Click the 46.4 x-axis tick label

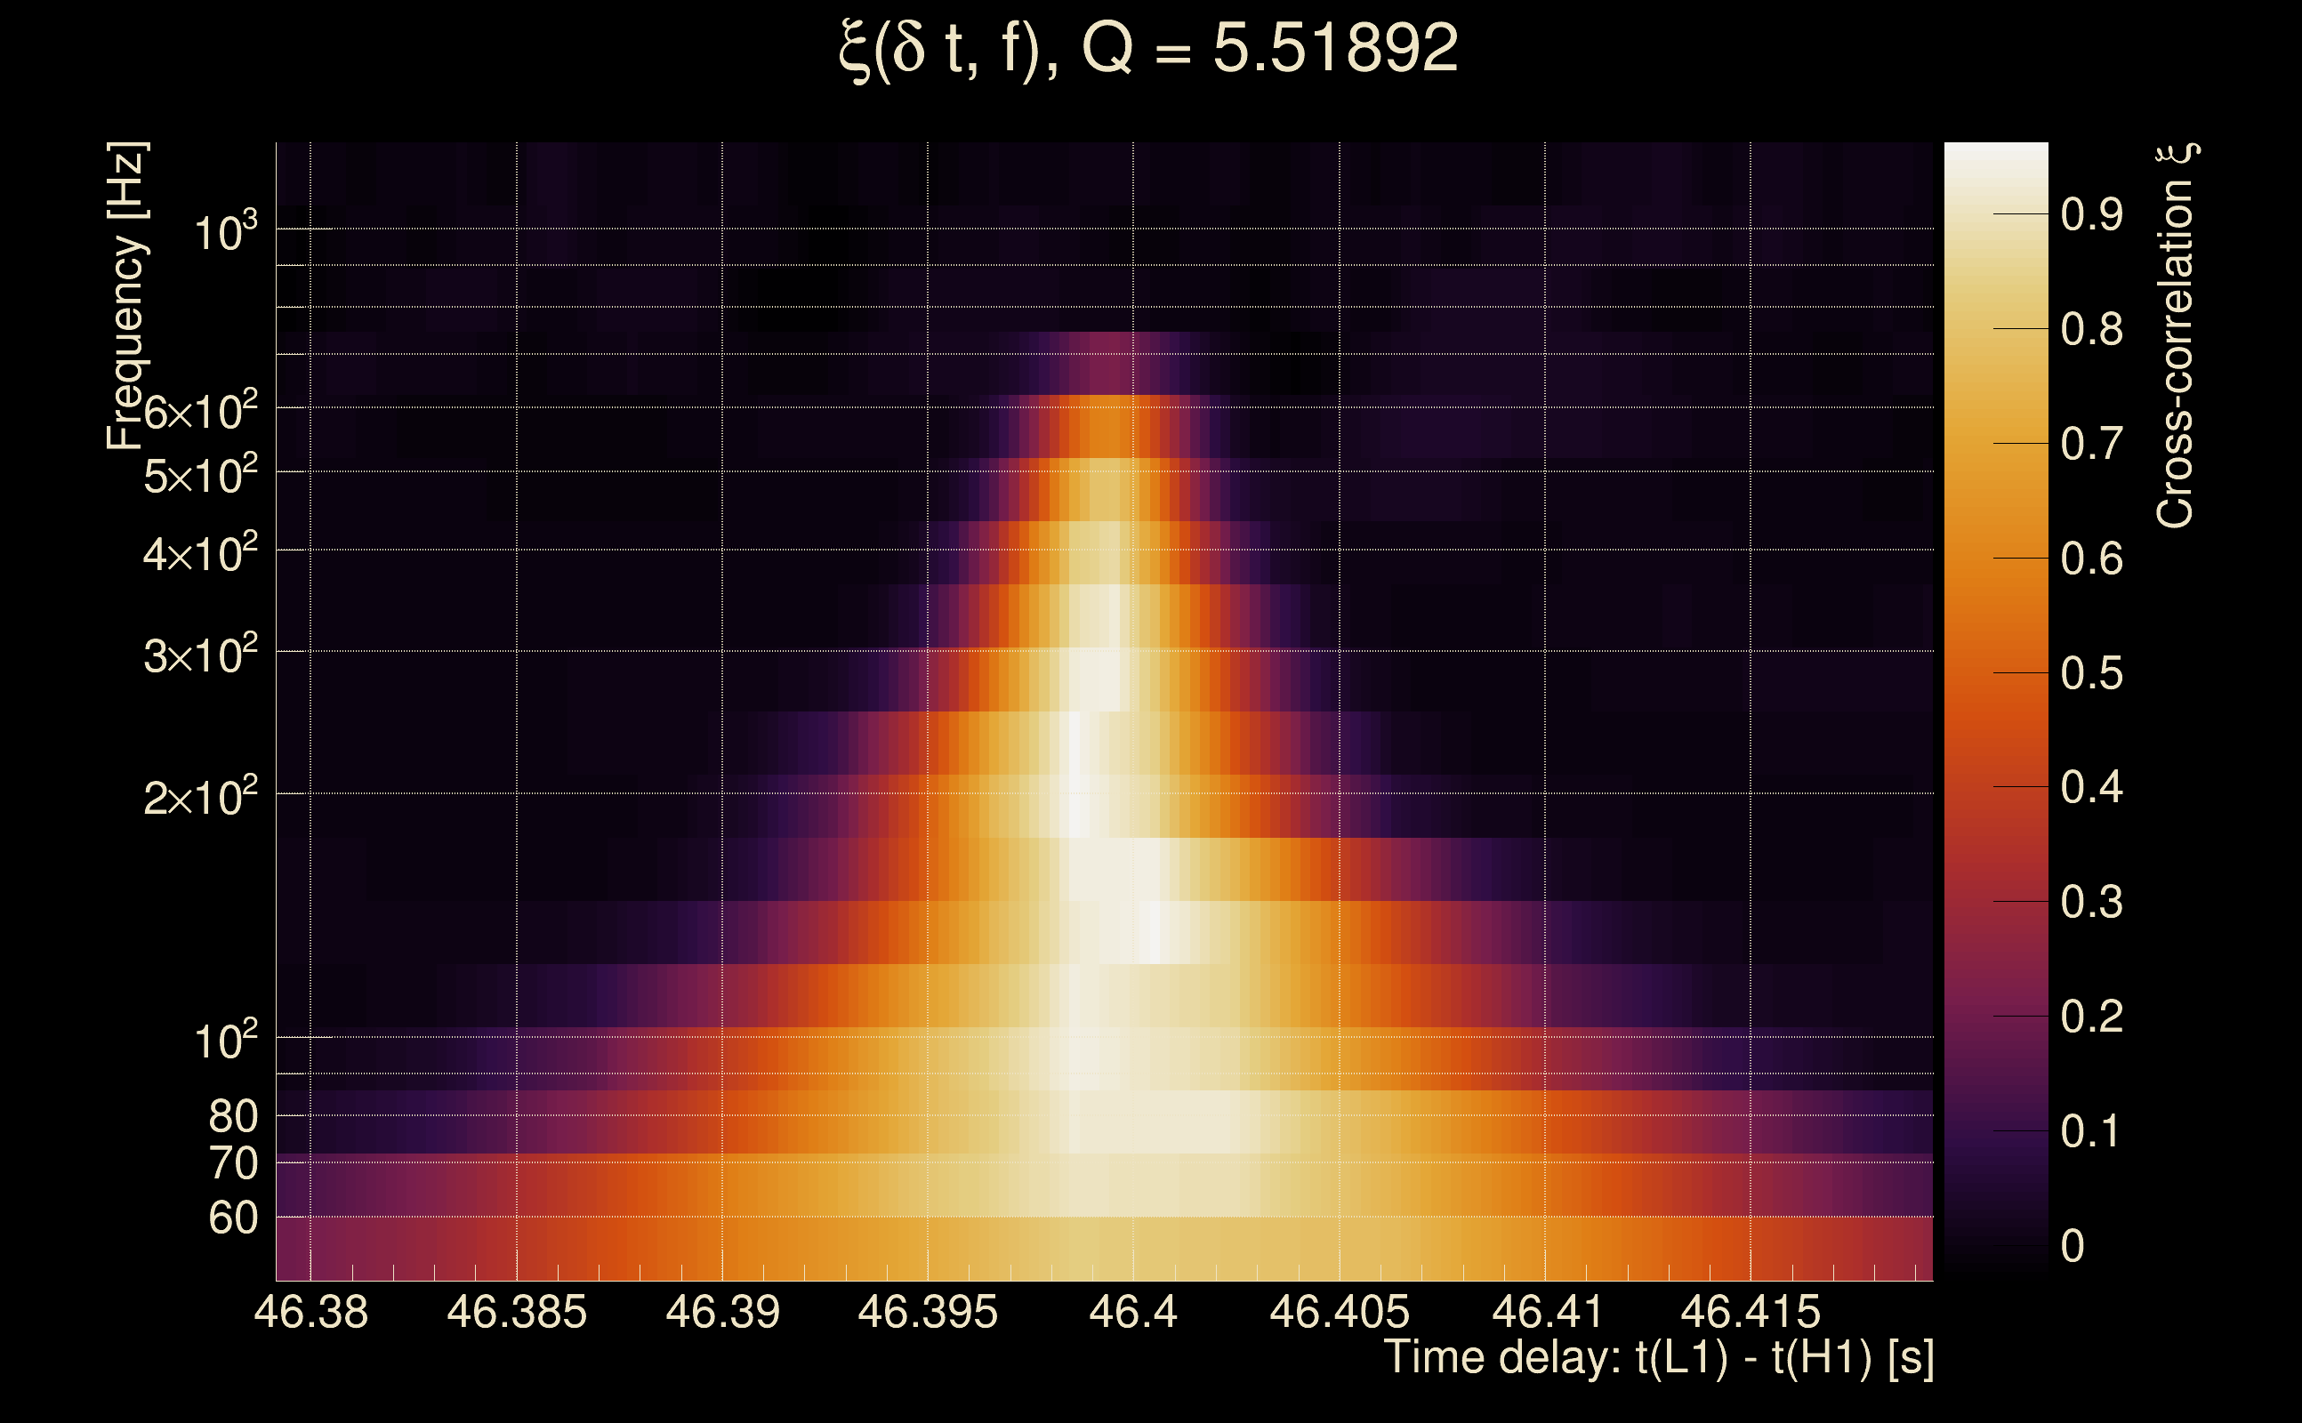[1133, 1312]
